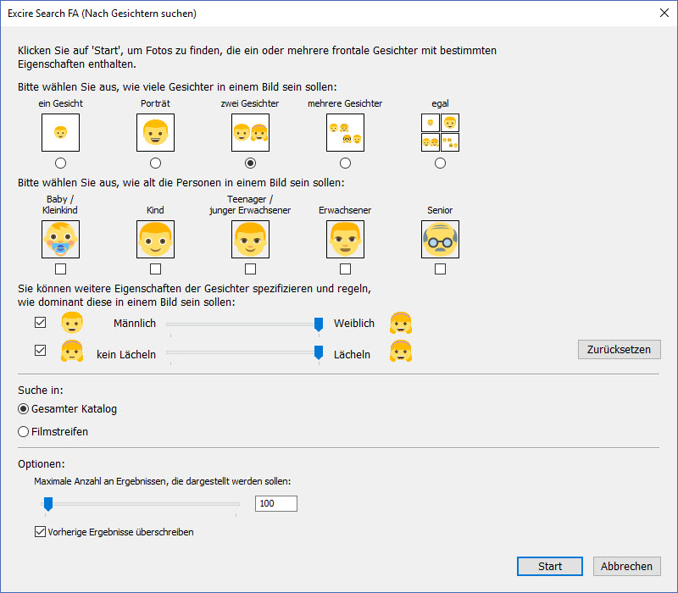The image size is (678, 593).
Task: Click the 'mehrere Gesichter' icon
Action: point(345,132)
